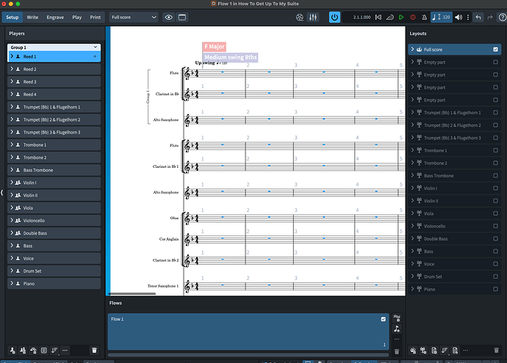This screenshot has height=363, width=507.
Task: Add an instrumental part layout
Action: pyautogui.click(x=423, y=350)
